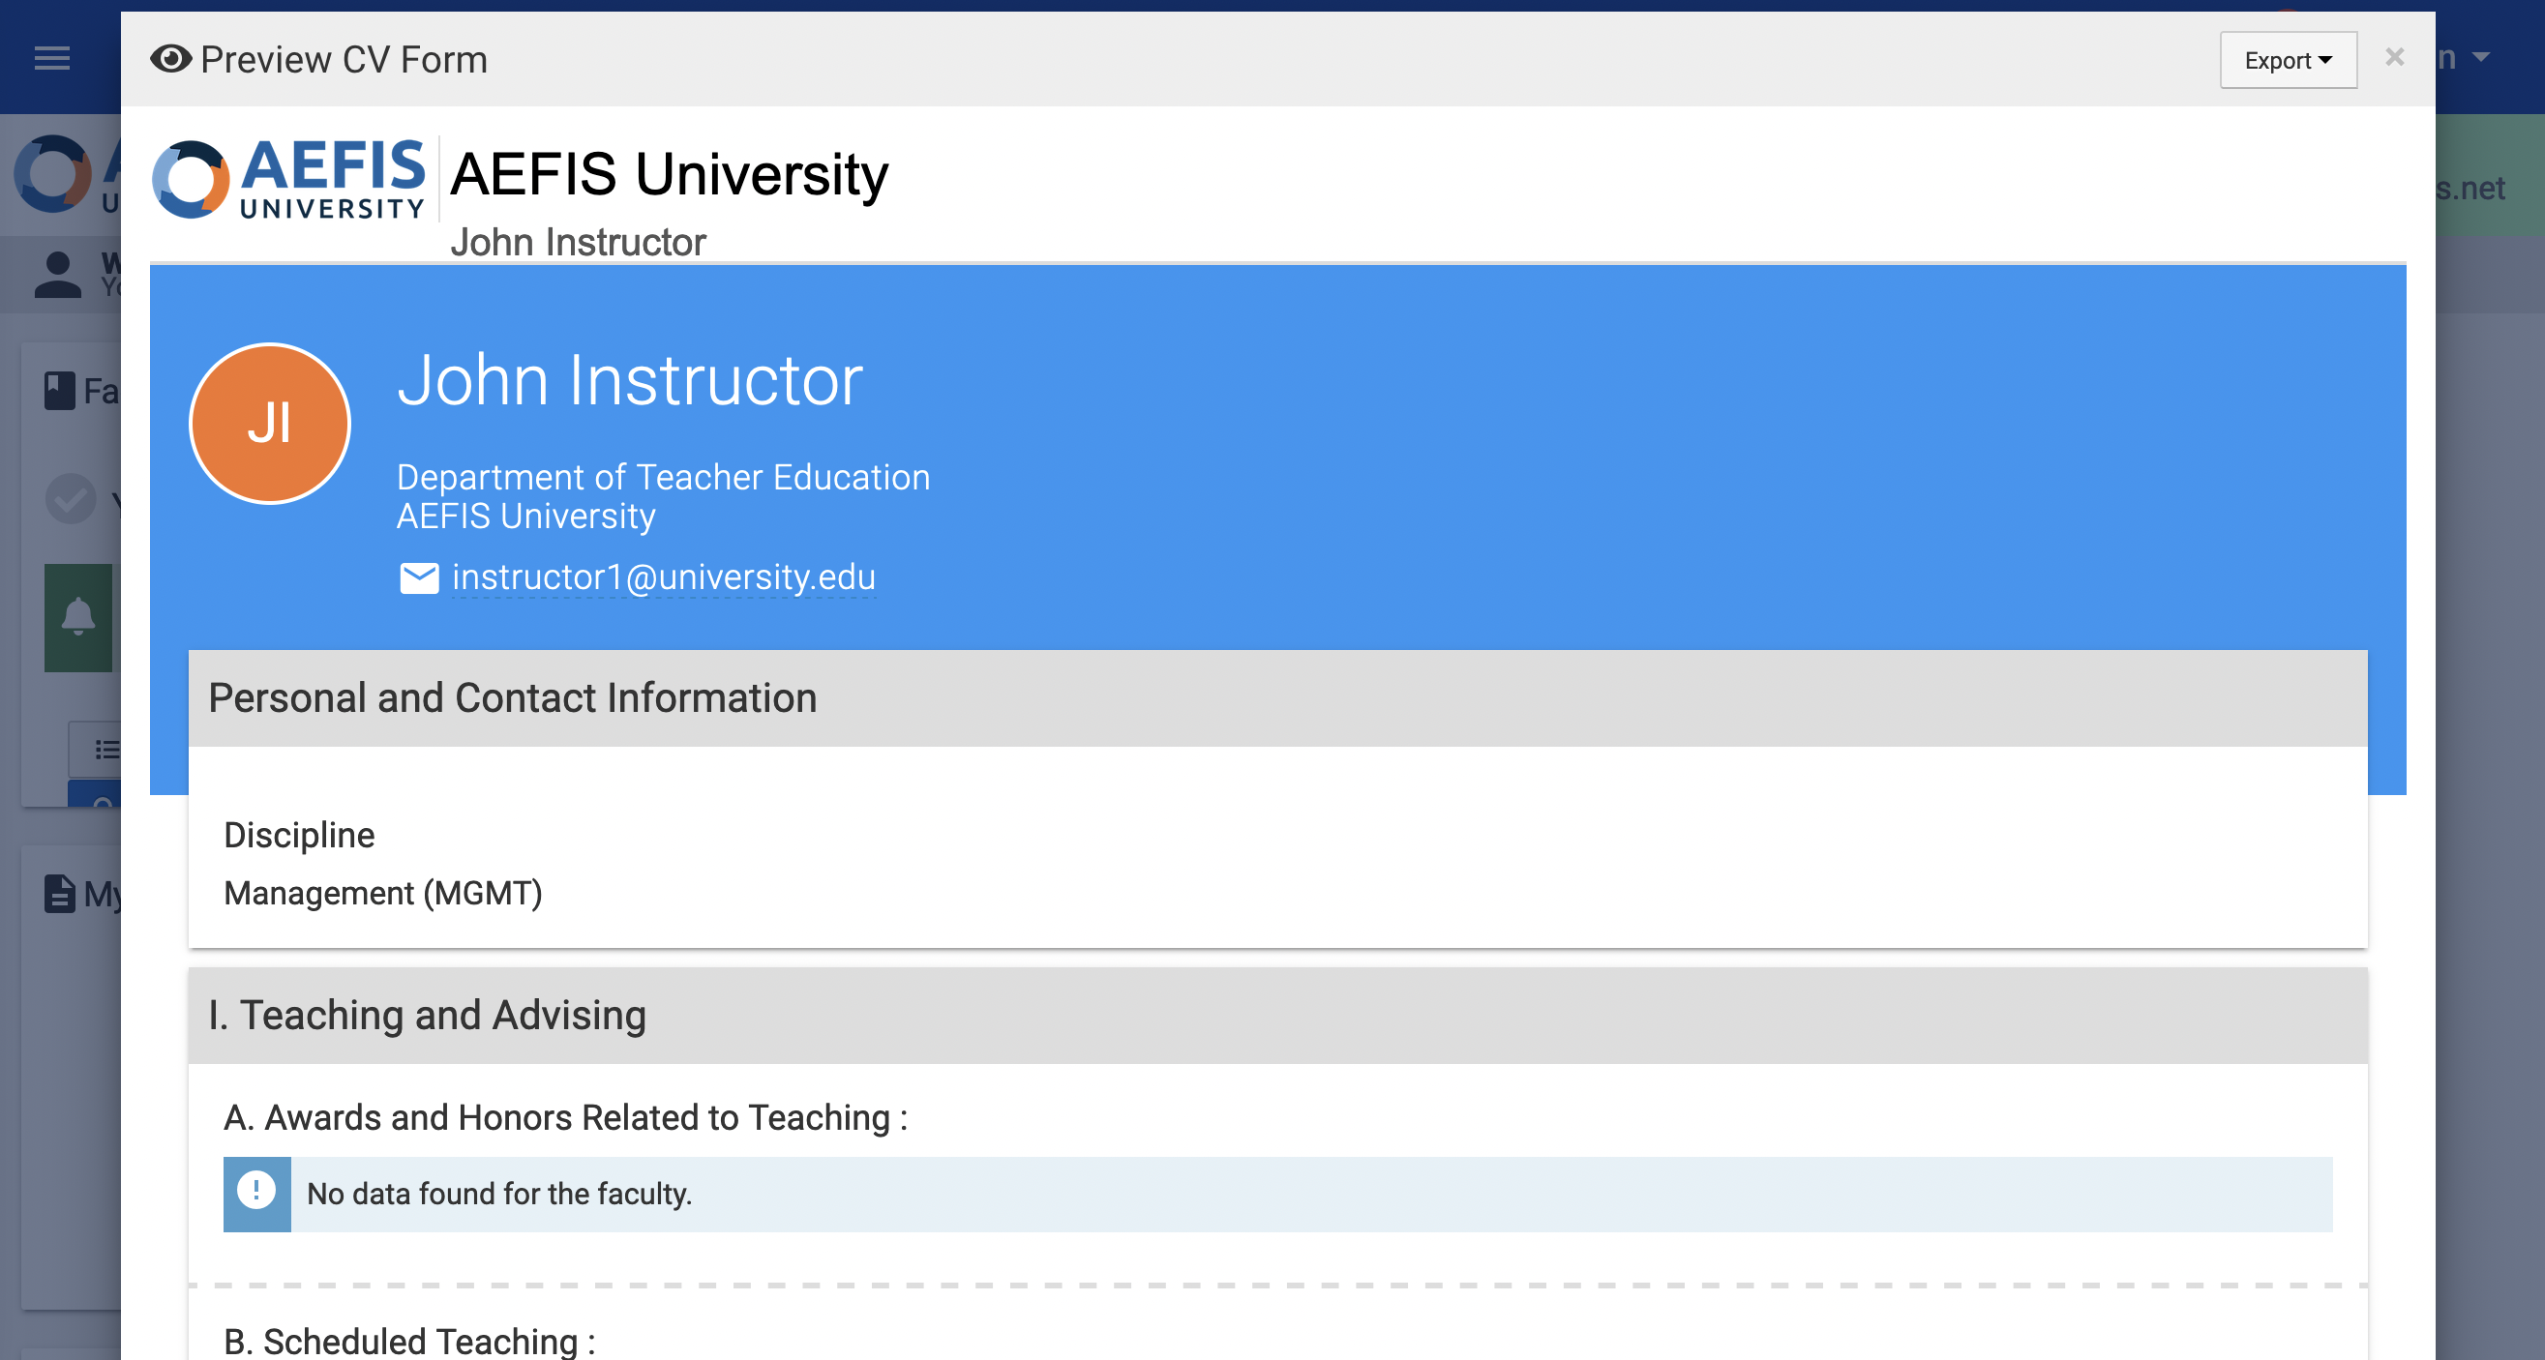
Task: Click the book icon in the sidebar
Action: (59, 391)
